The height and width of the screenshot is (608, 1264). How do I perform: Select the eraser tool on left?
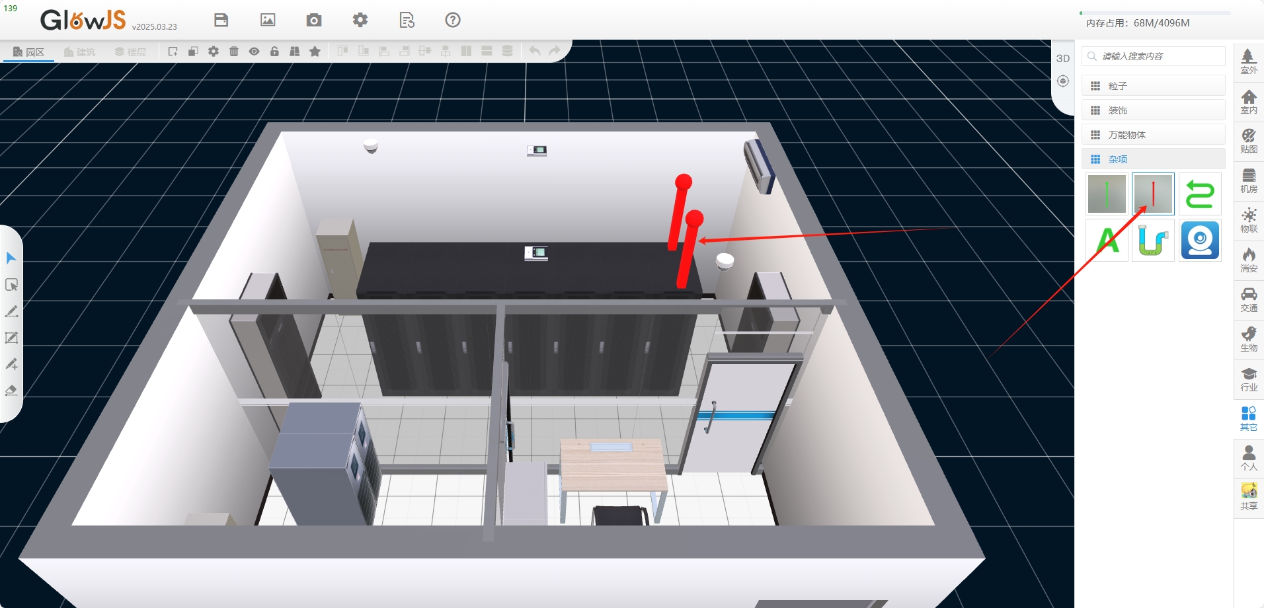coord(11,391)
